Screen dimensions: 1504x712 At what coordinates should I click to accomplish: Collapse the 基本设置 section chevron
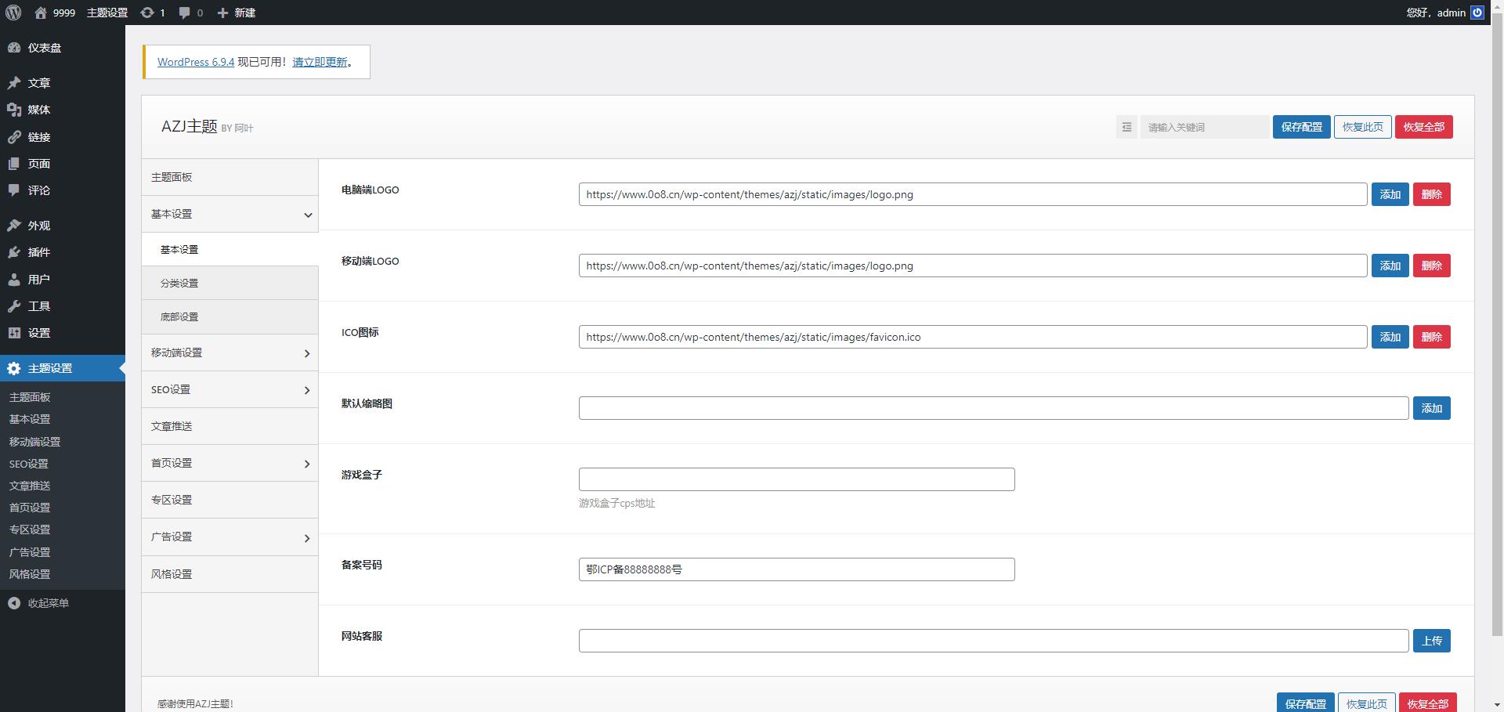308,215
